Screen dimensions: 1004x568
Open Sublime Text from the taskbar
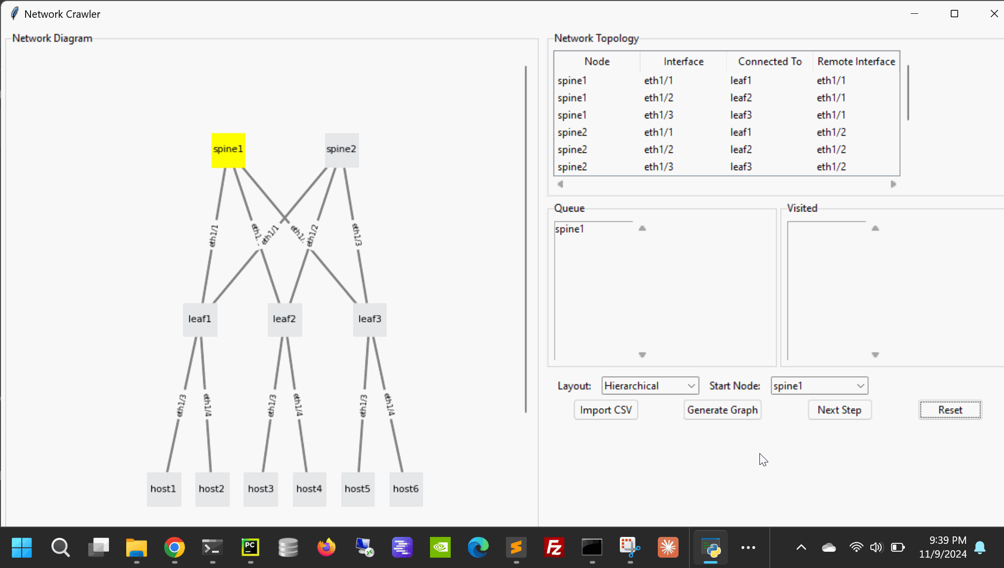pyautogui.click(x=516, y=547)
